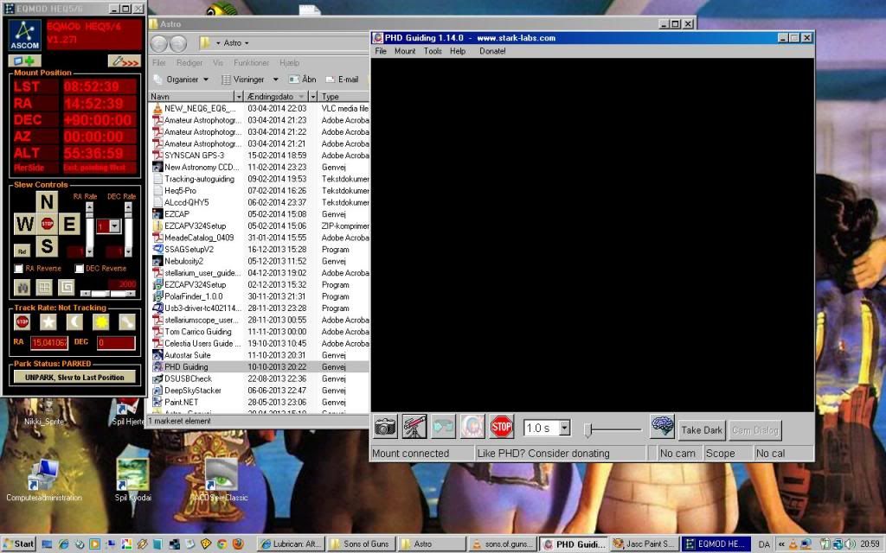Click the RA Rate vertical slider
The width and height of the screenshot is (886, 553).
tap(89, 229)
